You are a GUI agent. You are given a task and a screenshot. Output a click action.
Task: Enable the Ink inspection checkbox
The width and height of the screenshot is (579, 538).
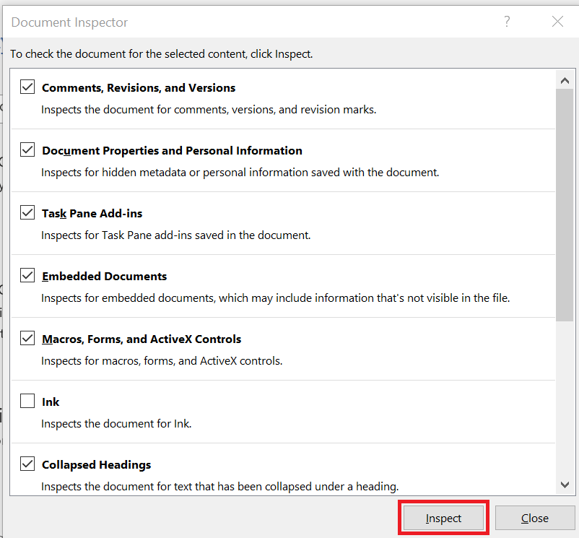click(x=27, y=401)
